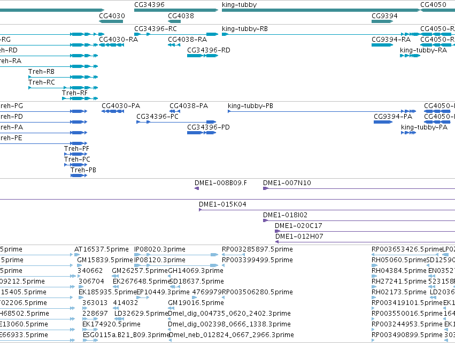Select the CG4050 gene label
The image size is (455, 343).
click(x=433, y=5)
